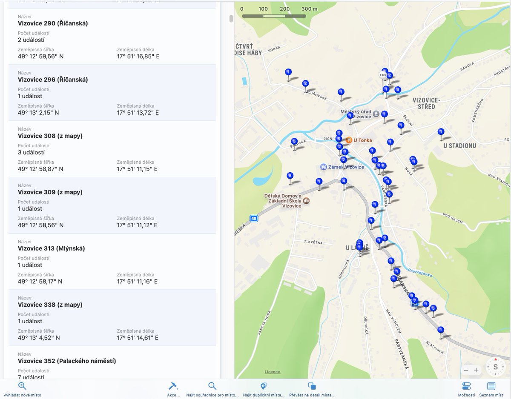
Task: Click the orange U Tonka restaurant icon
Action: [x=348, y=140]
